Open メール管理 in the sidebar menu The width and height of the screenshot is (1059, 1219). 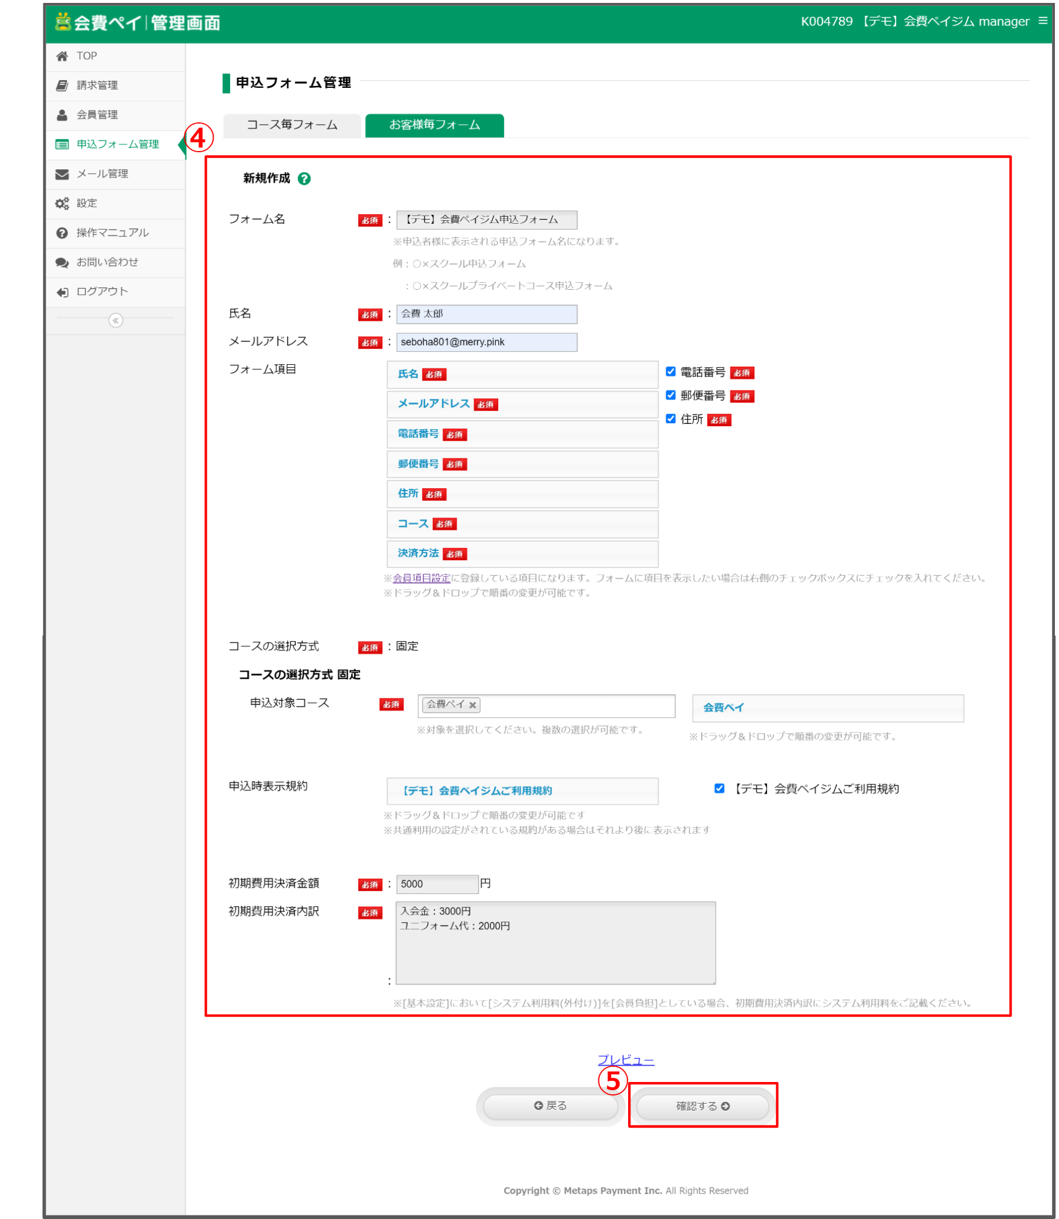click(x=116, y=174)
